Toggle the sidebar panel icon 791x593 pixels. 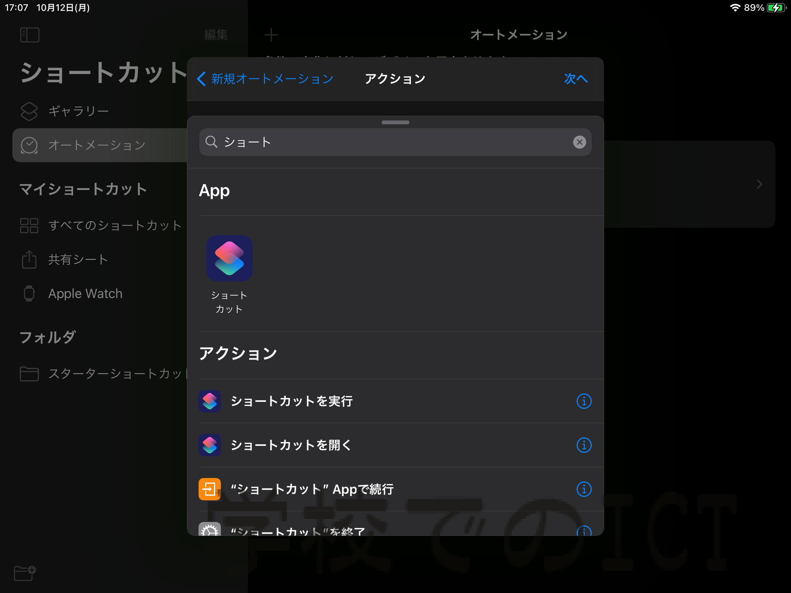pos(30,35)
